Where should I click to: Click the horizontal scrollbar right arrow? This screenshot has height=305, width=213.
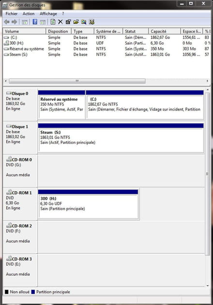[x=207, y=81]
